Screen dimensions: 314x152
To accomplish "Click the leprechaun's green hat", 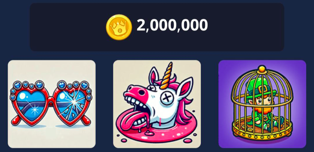I will (260, 88).
